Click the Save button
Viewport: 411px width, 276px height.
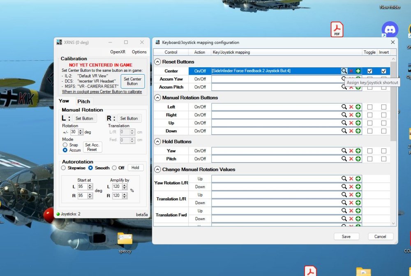click(x=346, y=236)
